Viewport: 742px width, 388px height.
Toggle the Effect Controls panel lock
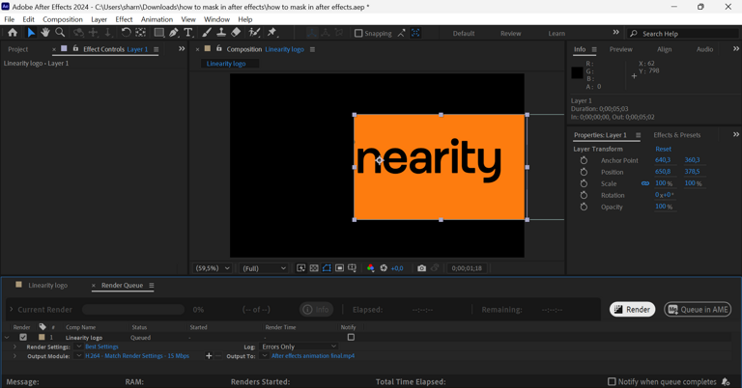pos(75,48)
